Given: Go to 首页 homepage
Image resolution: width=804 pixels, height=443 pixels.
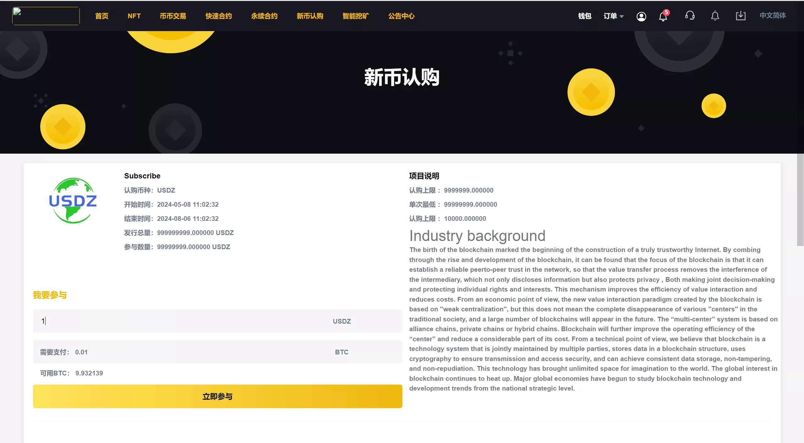Looking at the screenshot, I should (101, 16).
